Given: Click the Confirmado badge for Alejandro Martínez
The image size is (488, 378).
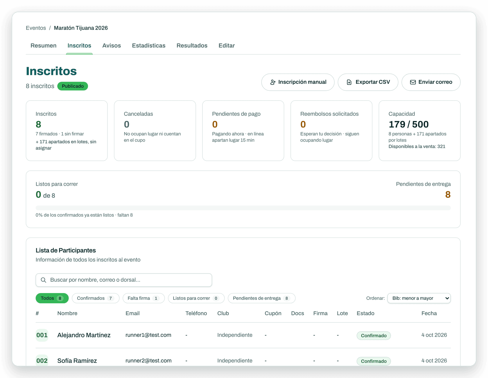Looking at the screenshot, I should [x=374, y=336].
